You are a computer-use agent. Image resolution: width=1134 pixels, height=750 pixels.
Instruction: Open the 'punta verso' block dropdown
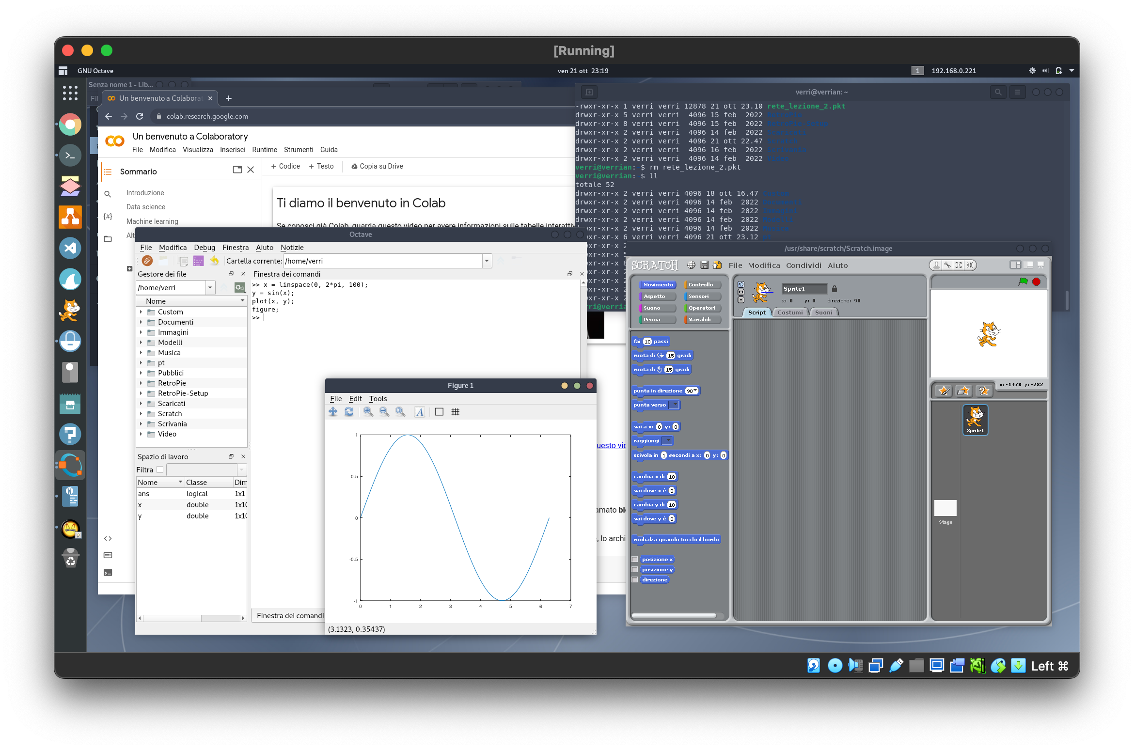point(675,405)
